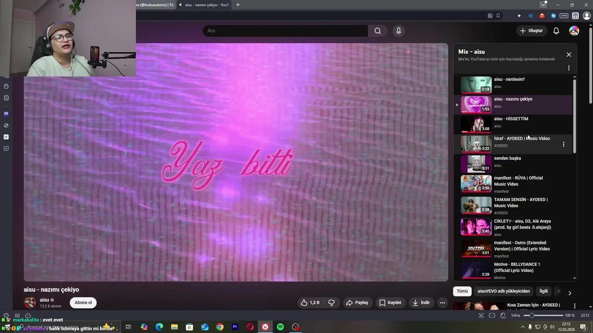
Task: Click the red extension icon in toolbar
Action: pos(542,16)
